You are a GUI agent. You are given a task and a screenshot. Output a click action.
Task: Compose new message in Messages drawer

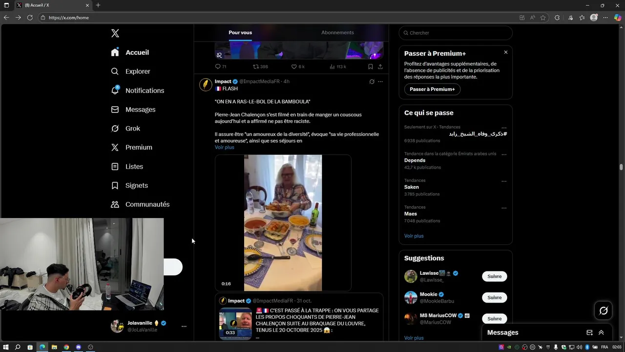tap(589, 332)
